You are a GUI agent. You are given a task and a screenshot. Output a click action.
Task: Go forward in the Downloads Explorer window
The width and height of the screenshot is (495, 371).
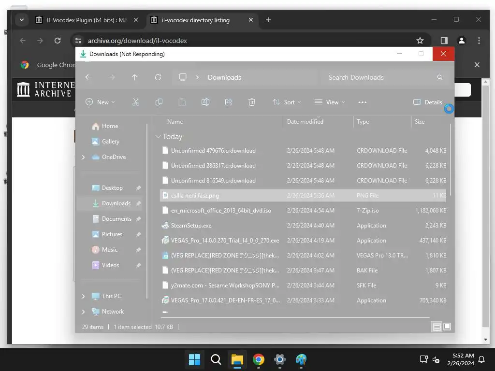tap(112, 77)
